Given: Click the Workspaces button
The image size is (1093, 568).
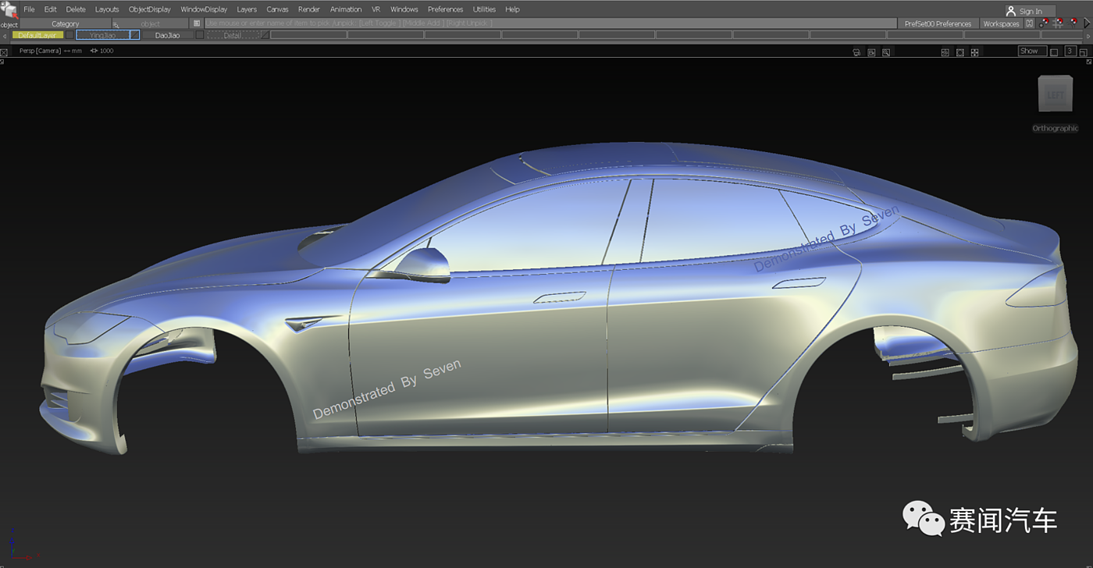Looking at the screenshot, I should click(x=1001, y=24).
